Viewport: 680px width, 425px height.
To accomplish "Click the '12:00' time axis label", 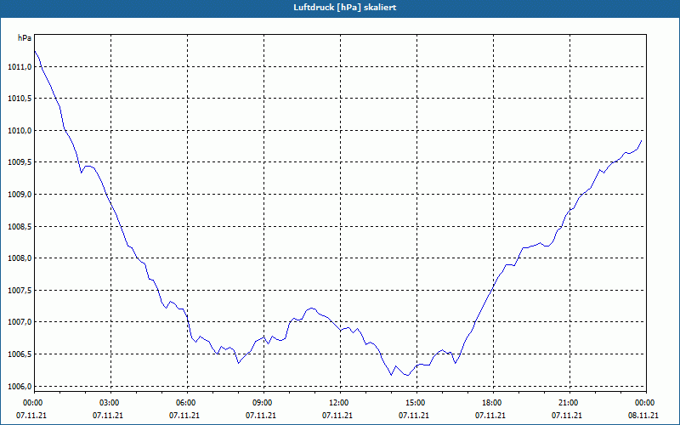I will 338,403.
